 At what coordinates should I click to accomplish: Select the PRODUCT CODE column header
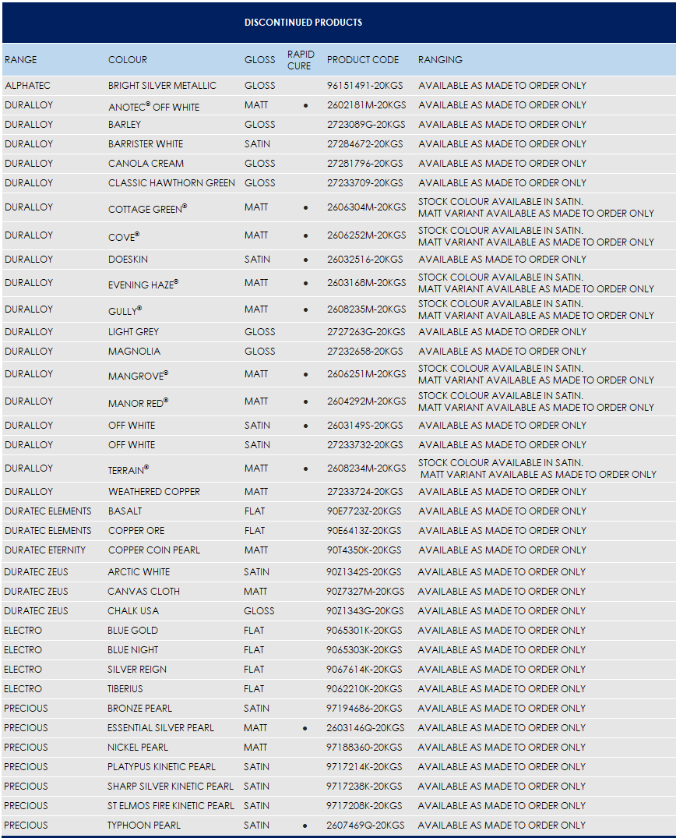[x=363, y=60]
